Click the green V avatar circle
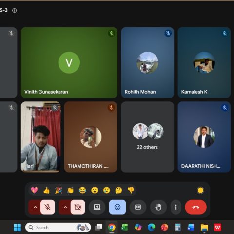This screenshot has height=234, width=234. [x=69, y=62]
